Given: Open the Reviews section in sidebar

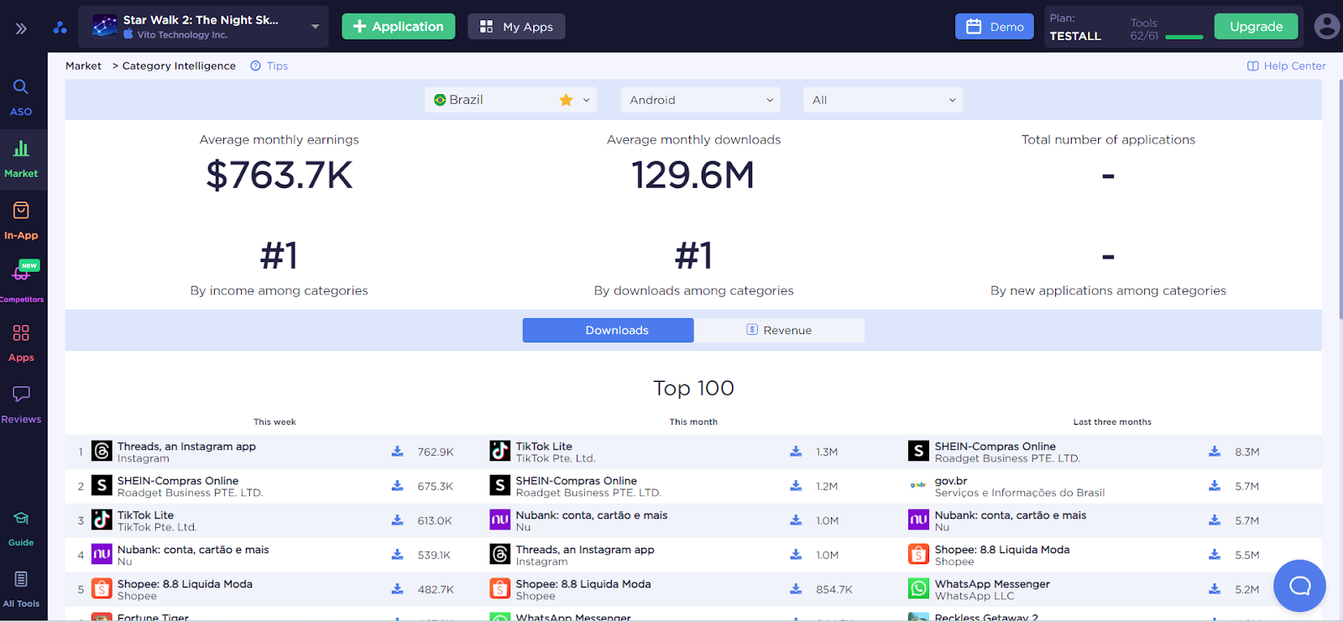Looking at the screenshot, I should (21, 405).
